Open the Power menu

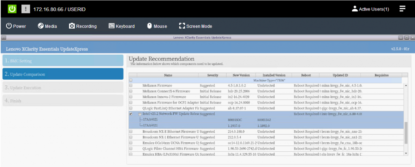point(16,26)
